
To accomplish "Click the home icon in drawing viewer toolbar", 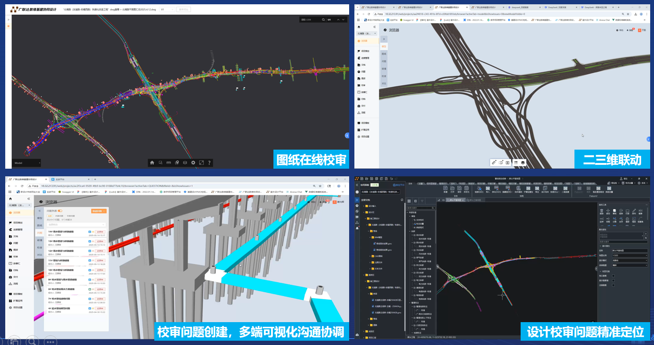I will pos(152,162).
